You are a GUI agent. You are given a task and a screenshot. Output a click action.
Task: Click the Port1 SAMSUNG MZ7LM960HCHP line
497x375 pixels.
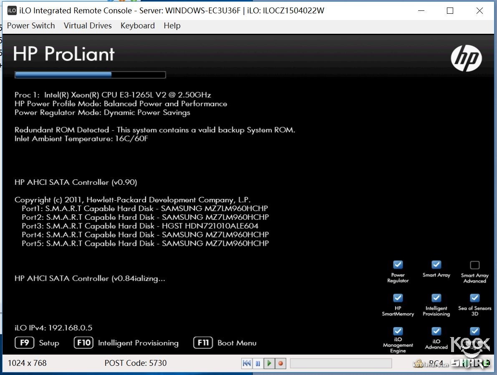(145, 209)
